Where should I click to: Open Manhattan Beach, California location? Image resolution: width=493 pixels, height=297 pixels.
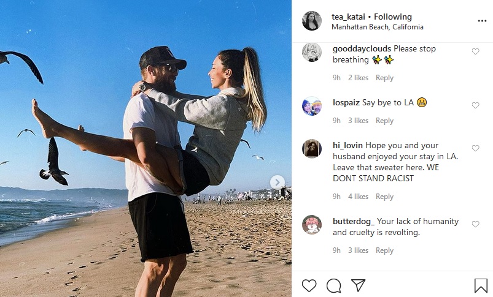coord(377,27)
